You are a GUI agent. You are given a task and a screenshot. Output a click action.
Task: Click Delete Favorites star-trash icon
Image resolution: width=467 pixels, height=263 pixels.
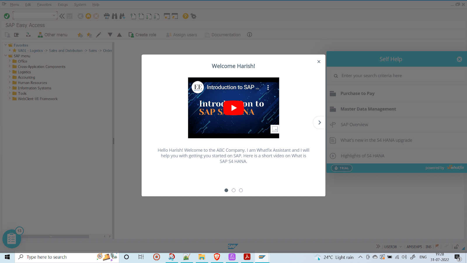(89, 35)
